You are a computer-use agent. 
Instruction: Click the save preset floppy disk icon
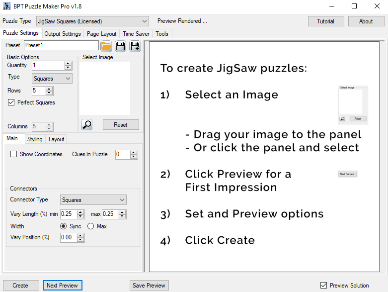(x=120, y=46)
